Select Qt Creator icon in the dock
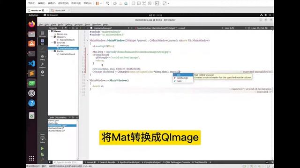The image size is (300, 168). (x=31, y=83)
